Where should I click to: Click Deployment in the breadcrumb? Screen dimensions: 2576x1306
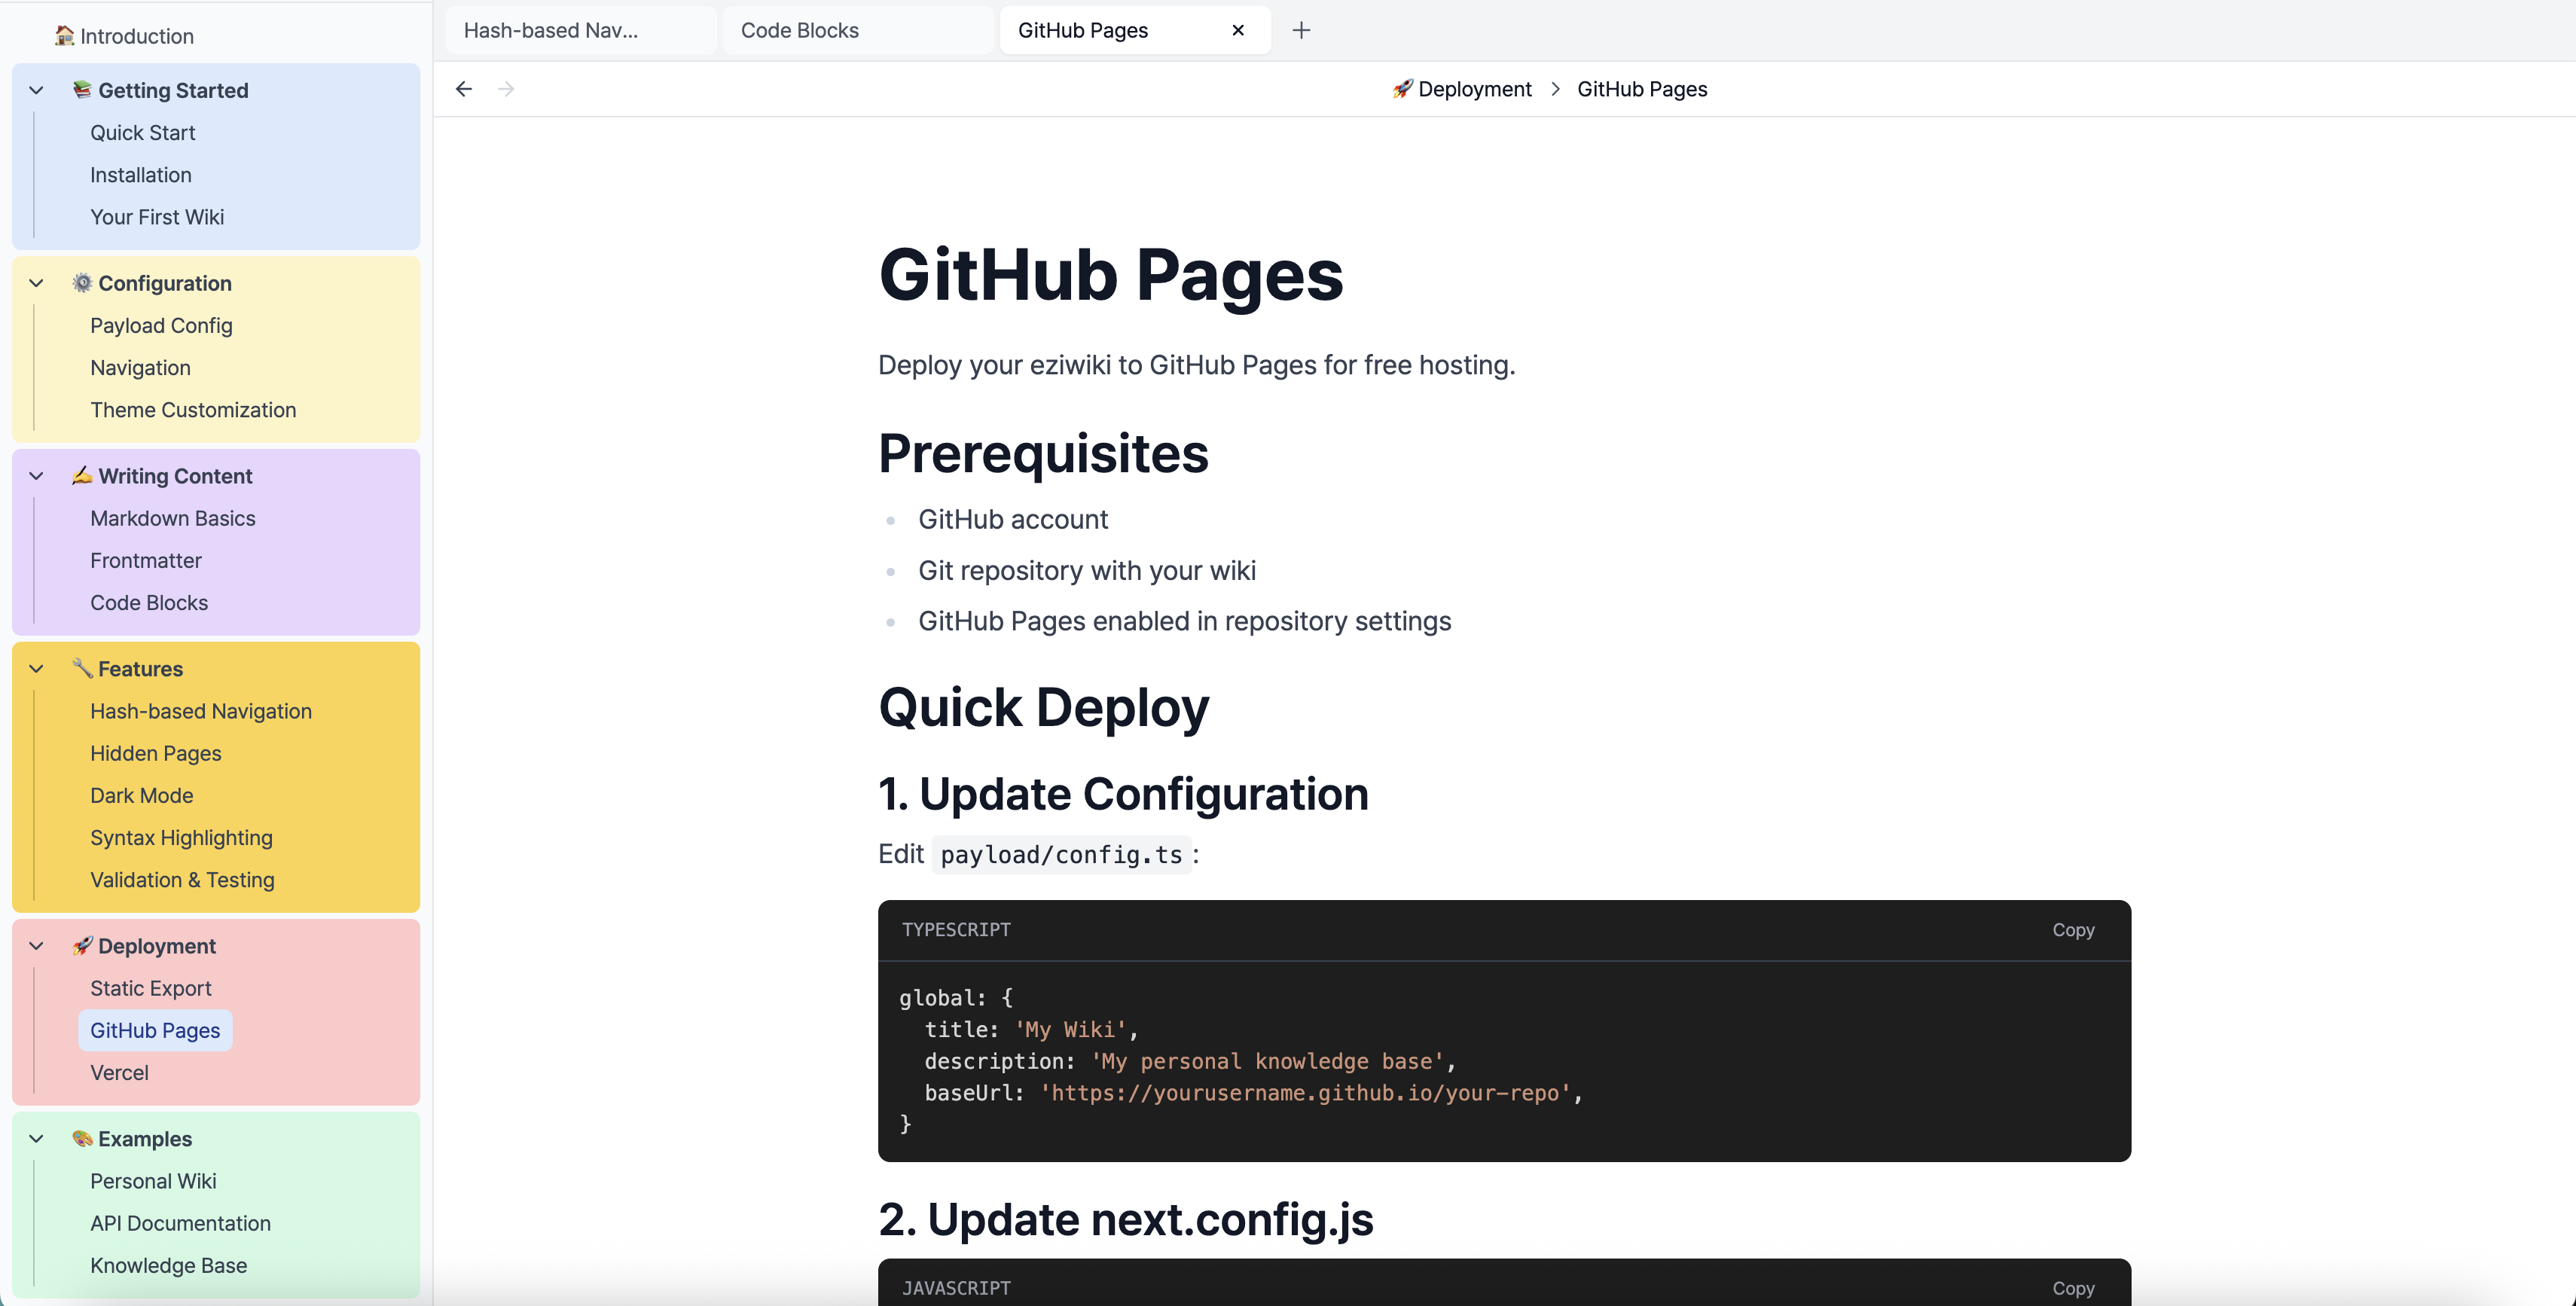(x=1473, y=89)
